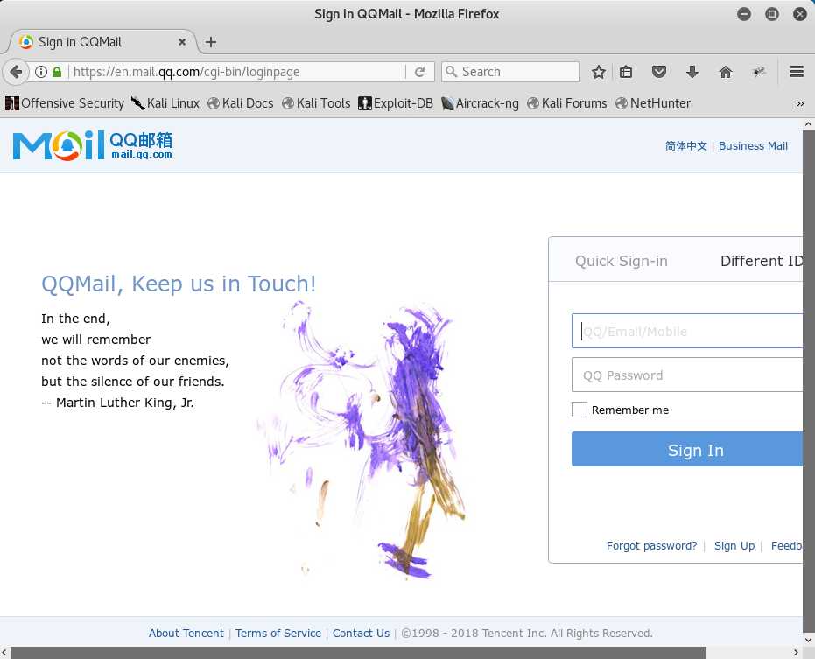Show more bookmarks chevron
Screen dimensions: 815x659
800,103
